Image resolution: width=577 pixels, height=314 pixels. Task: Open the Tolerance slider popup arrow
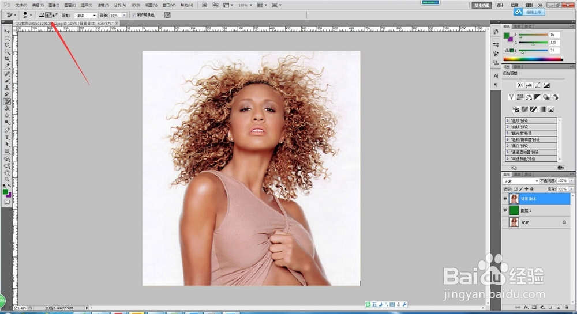click(x=125, y=15)
